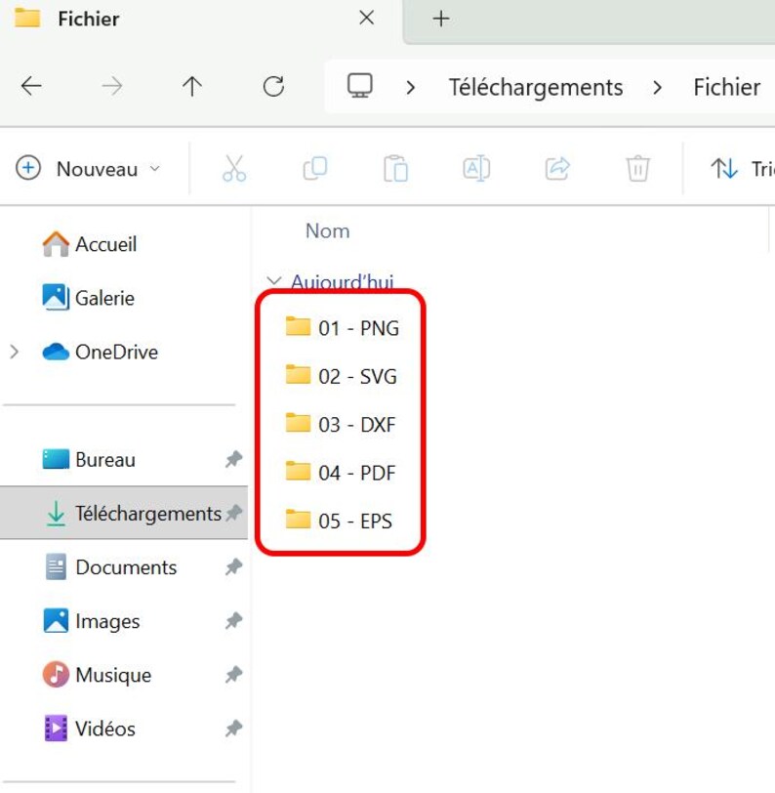Click Fichier in the address bar

pyautogui.click(x=726, y=87)
